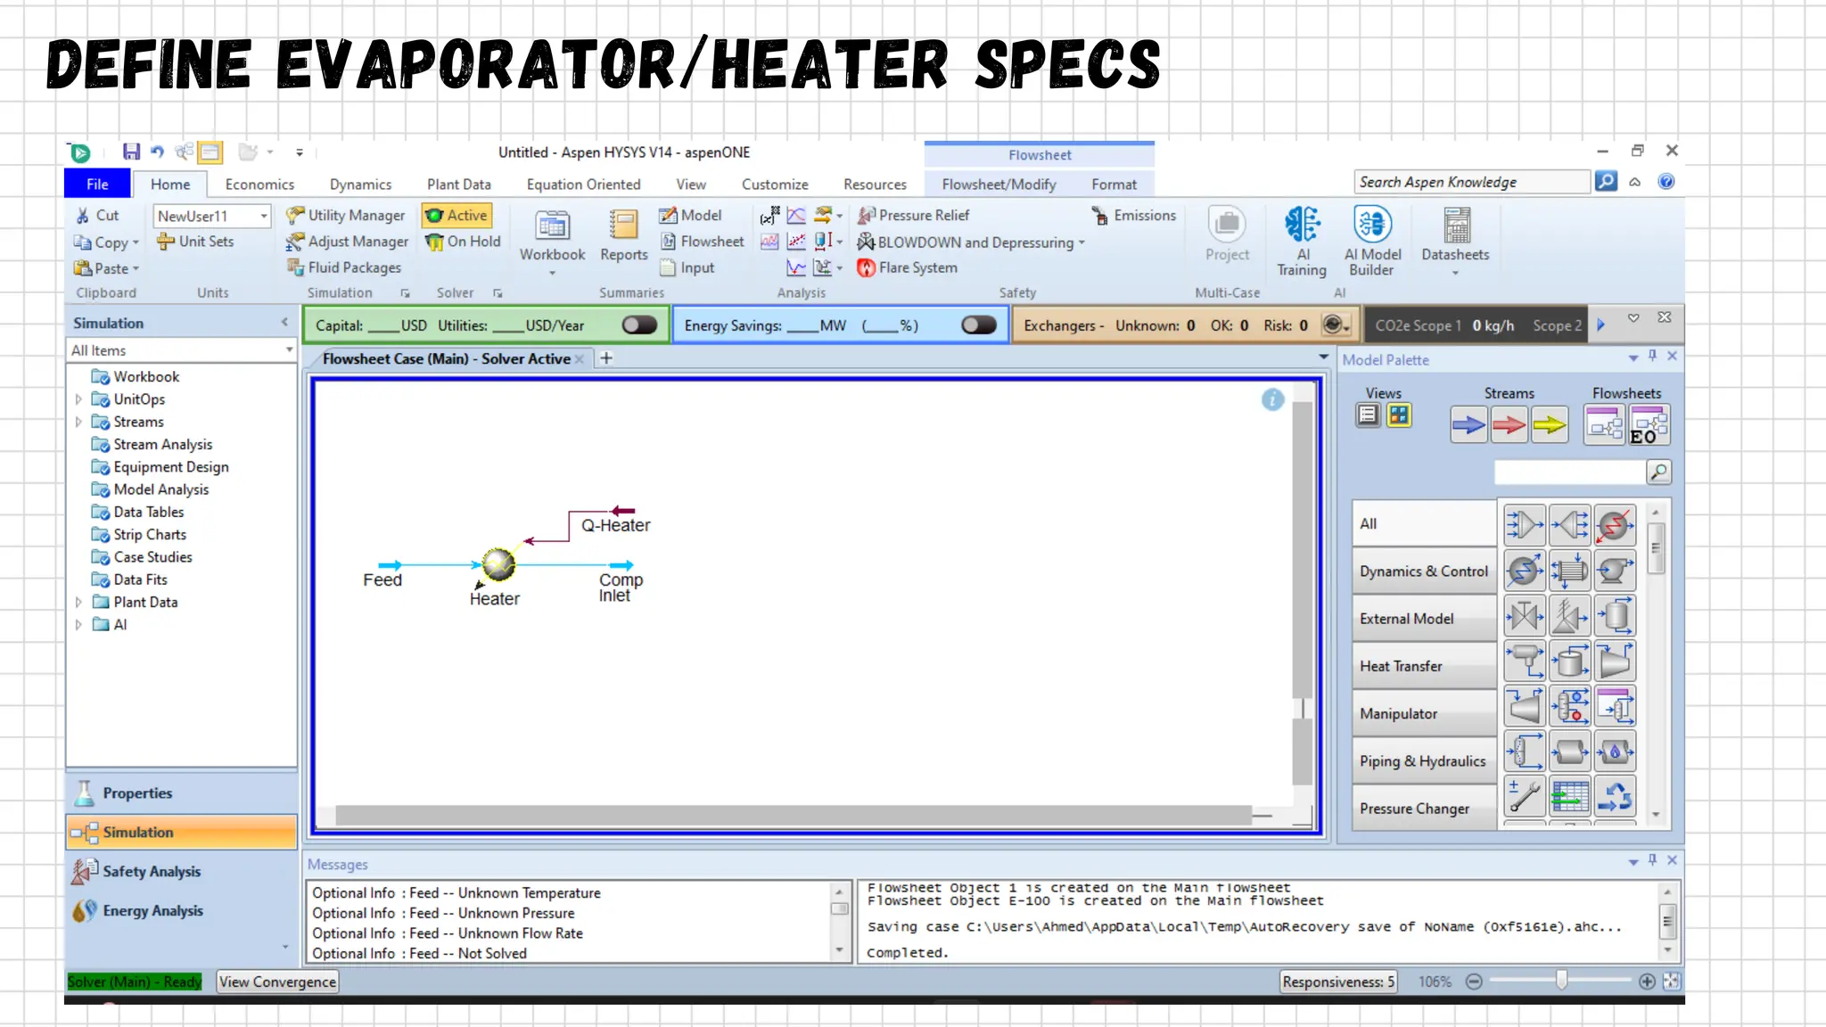The height and width of the screenshot is (1027, 1826).
Task: Select the Adjust wrench icon in palette
Action: [x=1524, y=797]
